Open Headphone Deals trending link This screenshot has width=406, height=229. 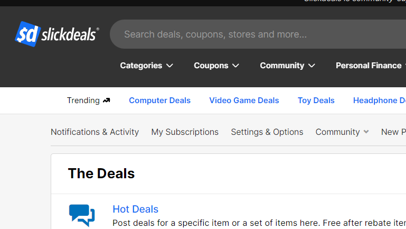(379, 100)
